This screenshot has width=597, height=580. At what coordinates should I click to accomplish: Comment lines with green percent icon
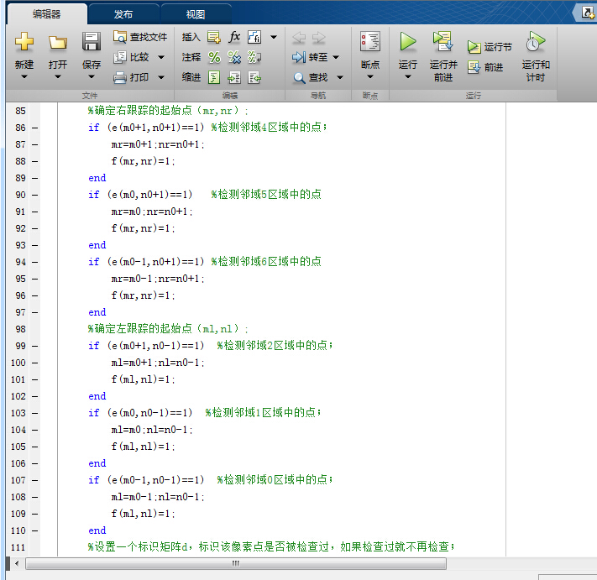214,57
